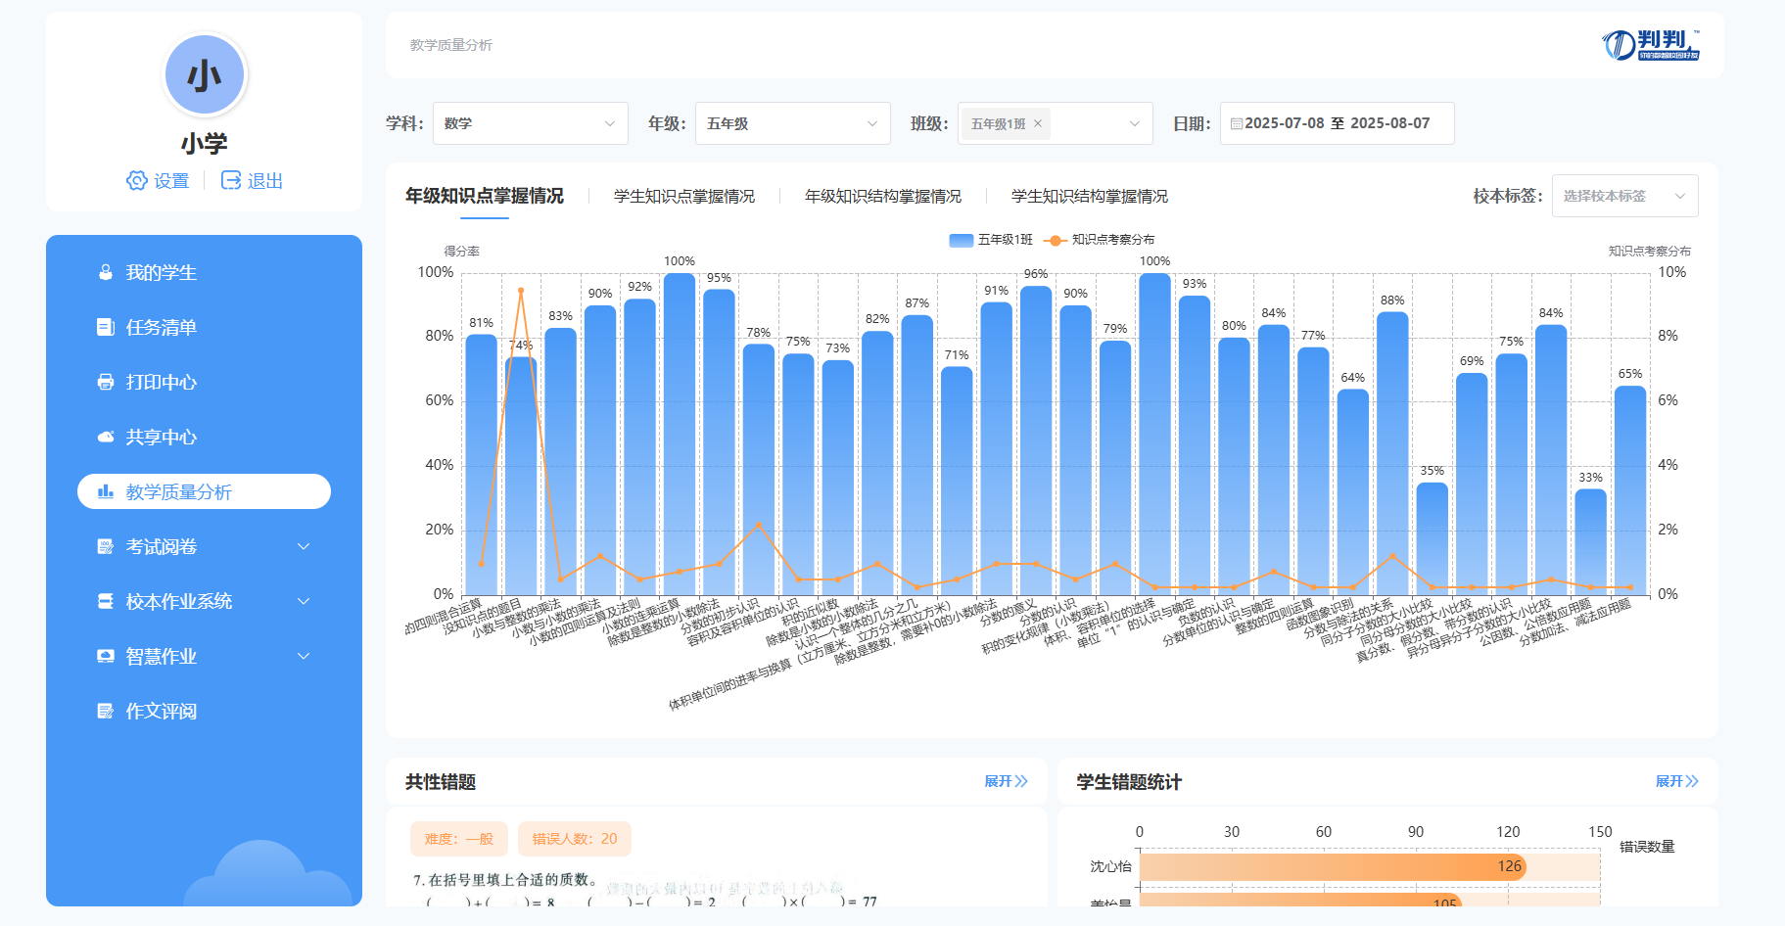Viewport: 1785px width, 926px height.
Task: Click the logout icon beside 退出
Action: coord(231,181)
